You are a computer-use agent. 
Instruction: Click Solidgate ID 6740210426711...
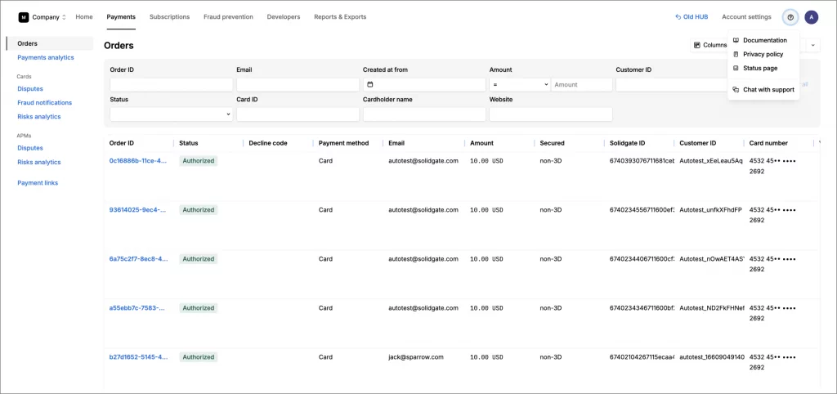tap(642, 356)
